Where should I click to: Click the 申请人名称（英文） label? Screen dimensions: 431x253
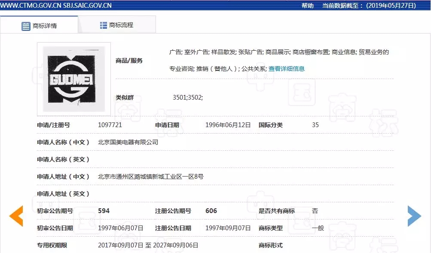click(63, 159)
